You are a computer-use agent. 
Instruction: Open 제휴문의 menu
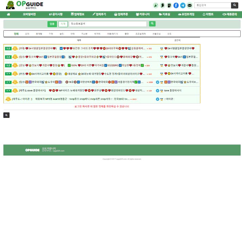click(x=230, y=14)
